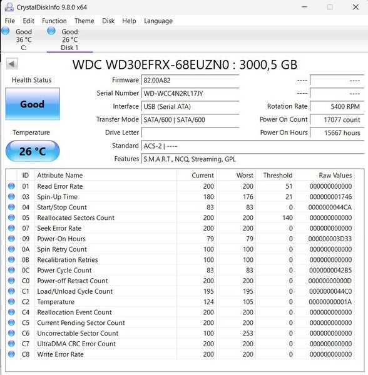Click the Rotation Rate value 5400 RPM

click(337, 106)
